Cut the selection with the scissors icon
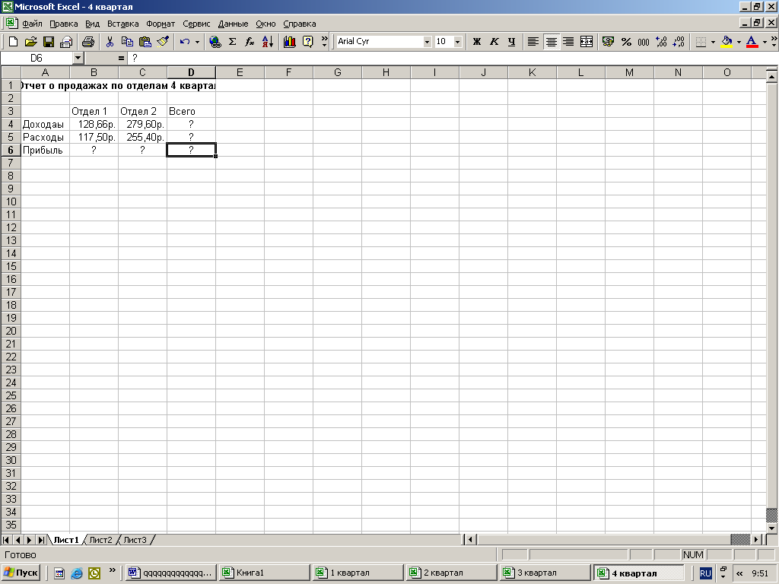This screenshot has width=779, height=584. [110, 42]
